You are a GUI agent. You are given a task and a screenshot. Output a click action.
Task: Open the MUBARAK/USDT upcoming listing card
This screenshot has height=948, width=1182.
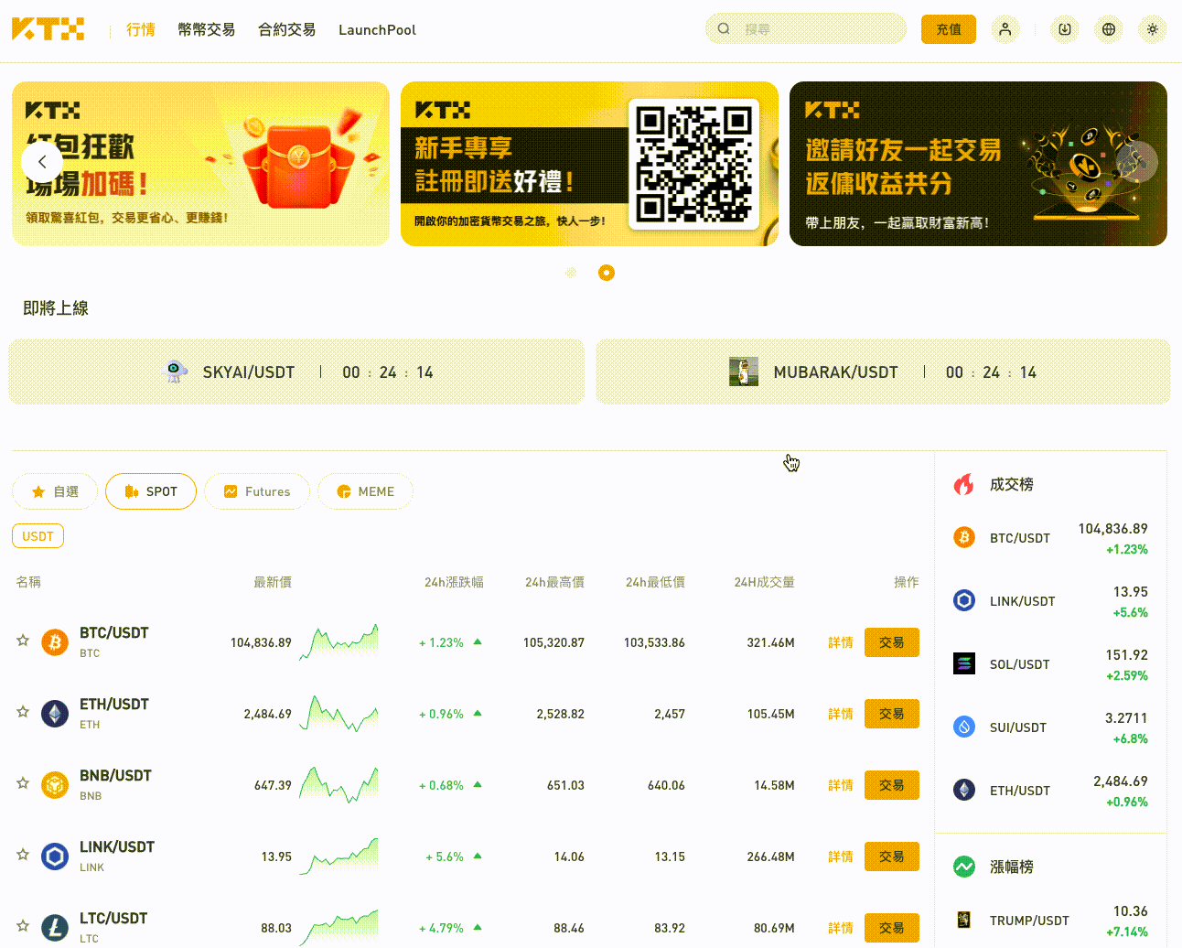click(x=883, y=372)
